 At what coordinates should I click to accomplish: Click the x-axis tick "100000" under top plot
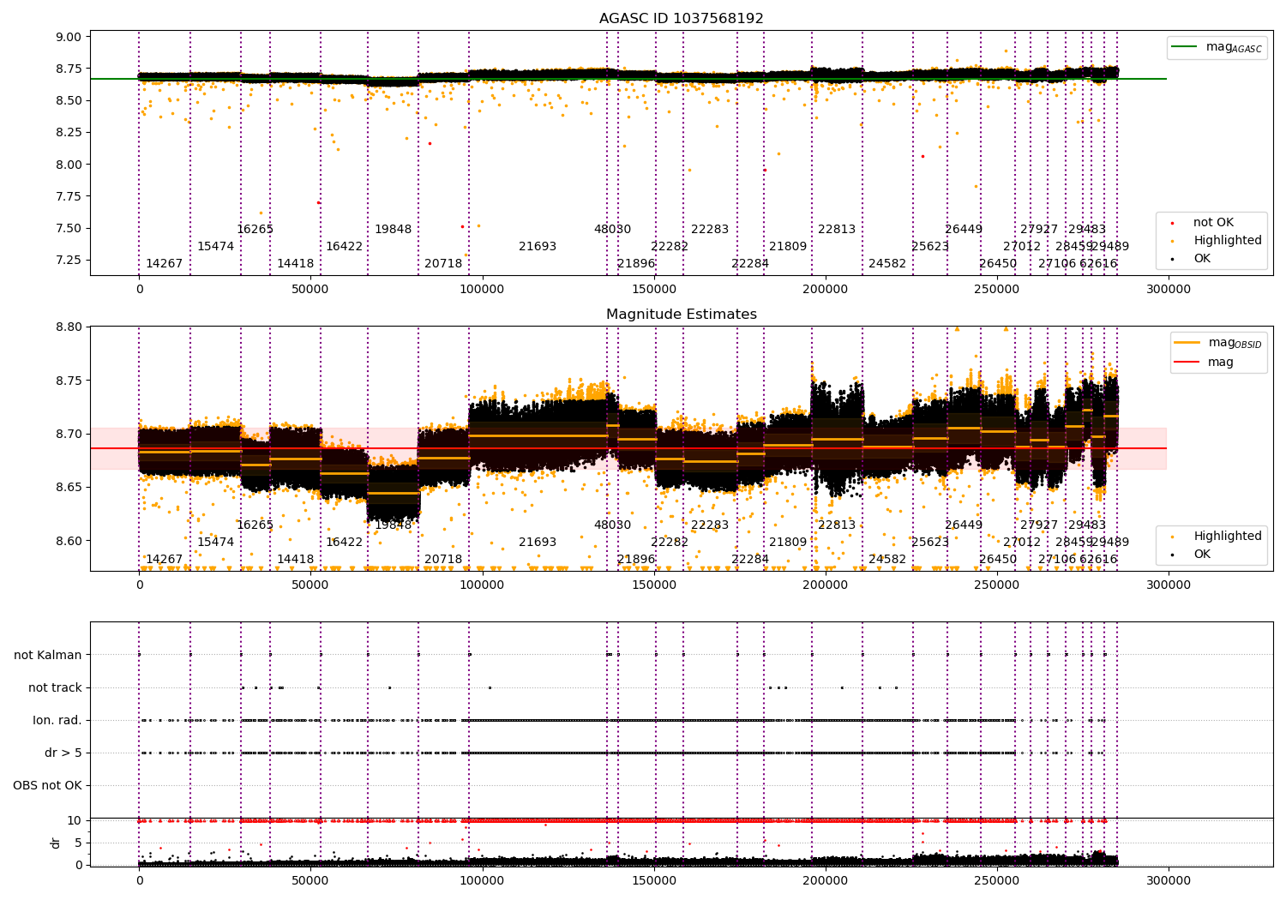(x=482, y=290)
